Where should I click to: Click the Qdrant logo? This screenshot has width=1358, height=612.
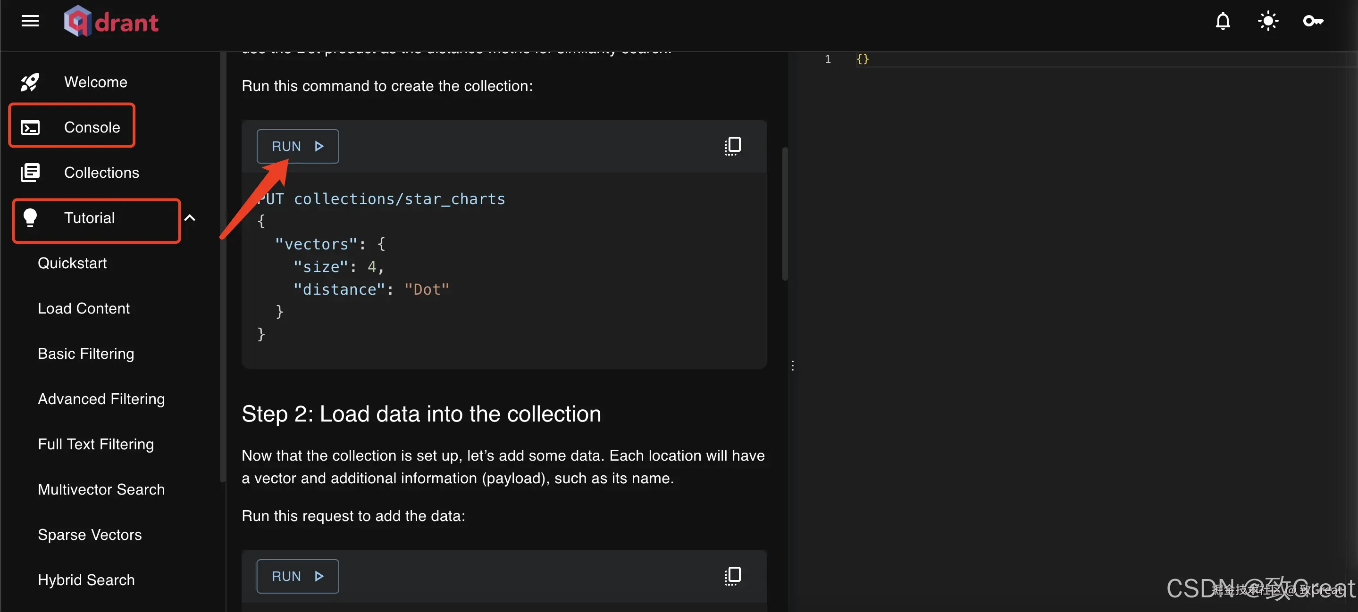[111, 22]
